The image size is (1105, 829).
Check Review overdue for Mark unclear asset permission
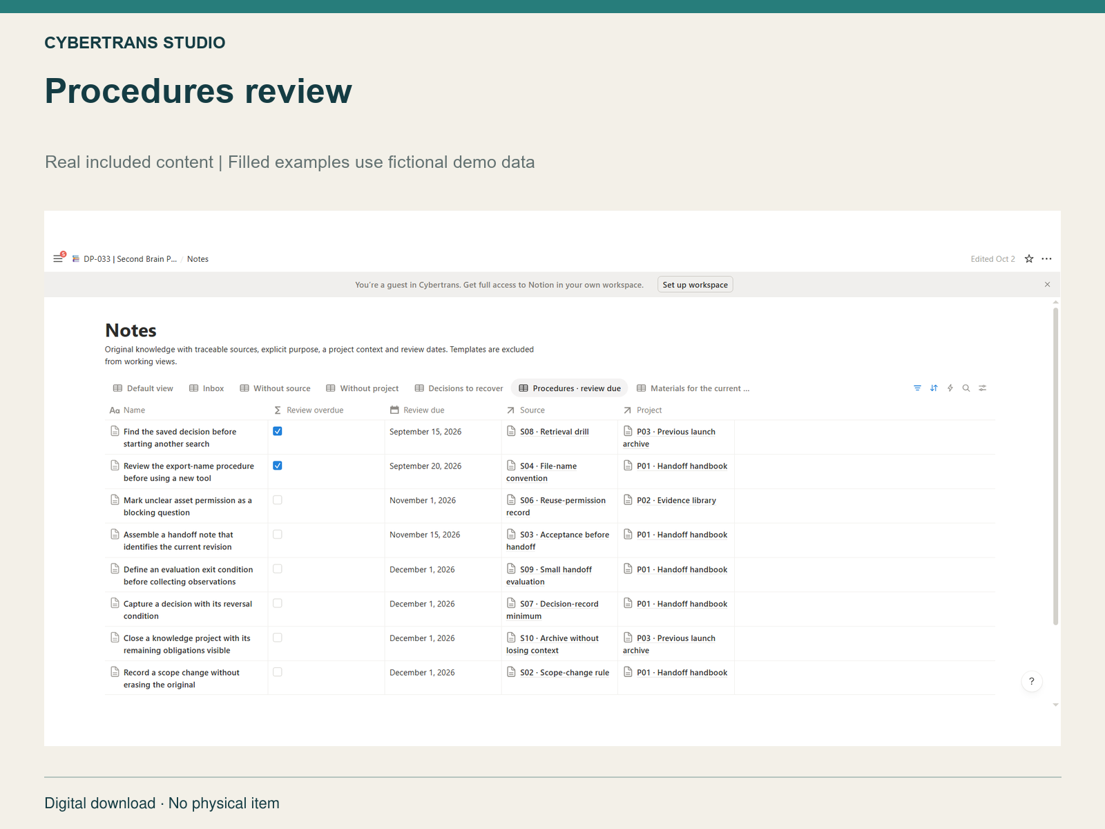[x=278, y=500]
